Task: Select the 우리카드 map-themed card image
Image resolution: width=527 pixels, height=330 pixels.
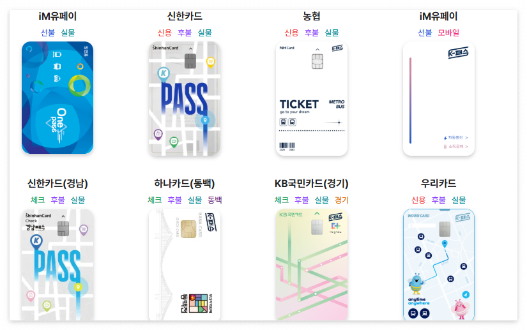Action: pos(439,264)
